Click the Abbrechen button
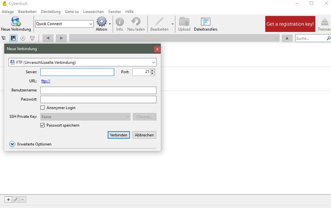This screenshot has height=208, width=331. [x=144, y=135]
